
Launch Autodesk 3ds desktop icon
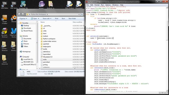pos(23,5)
